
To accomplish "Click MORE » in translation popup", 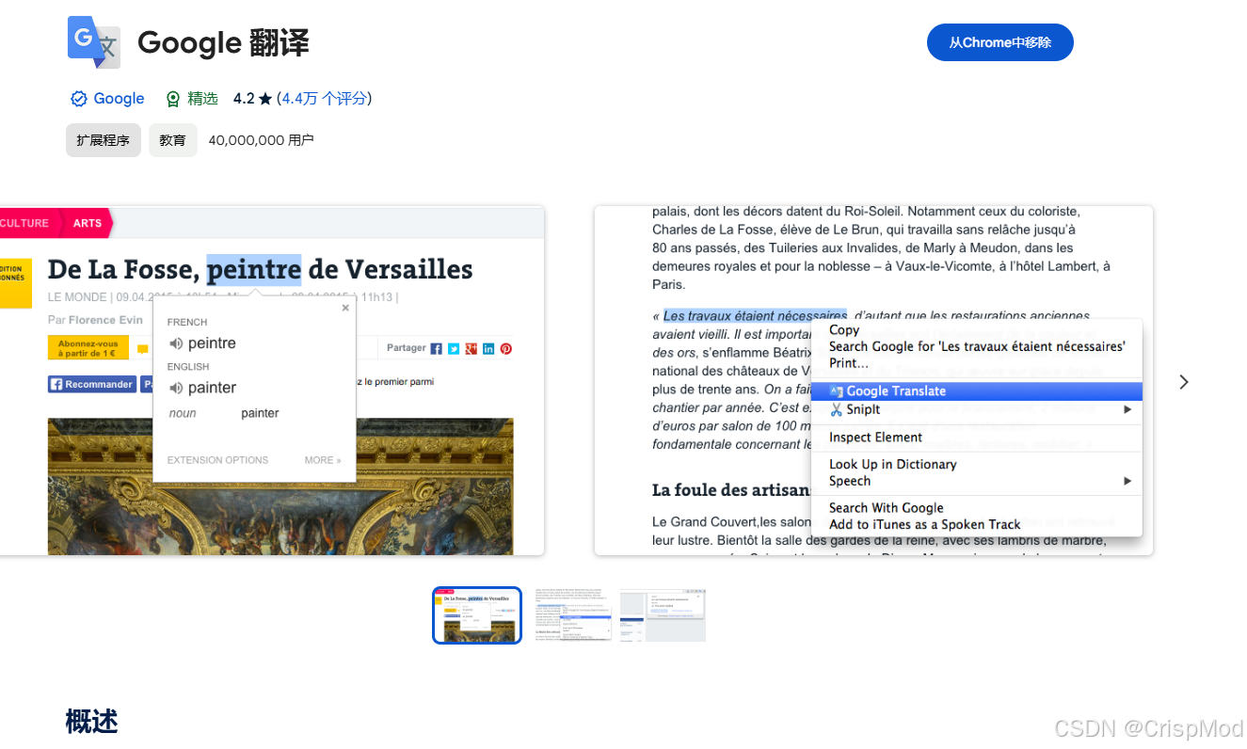I will click(323, 460).
